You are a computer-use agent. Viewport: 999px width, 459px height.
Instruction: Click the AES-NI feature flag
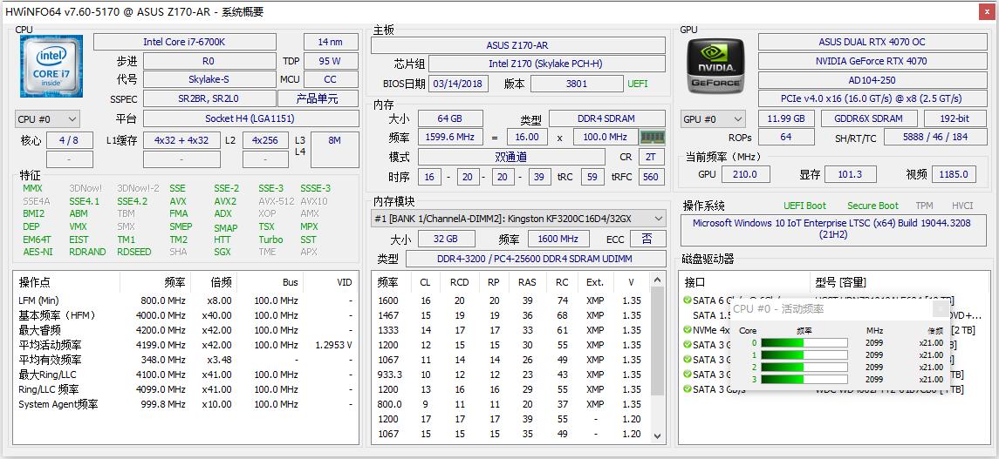pos(38,252)
